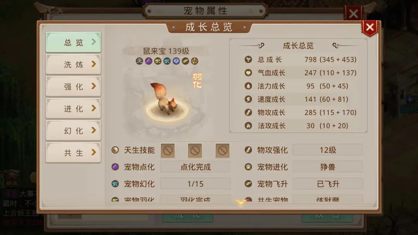The width and height of the screenshot is (418, 235).
Task: Click the crown badge under pet name
Action: pos(195,61)
